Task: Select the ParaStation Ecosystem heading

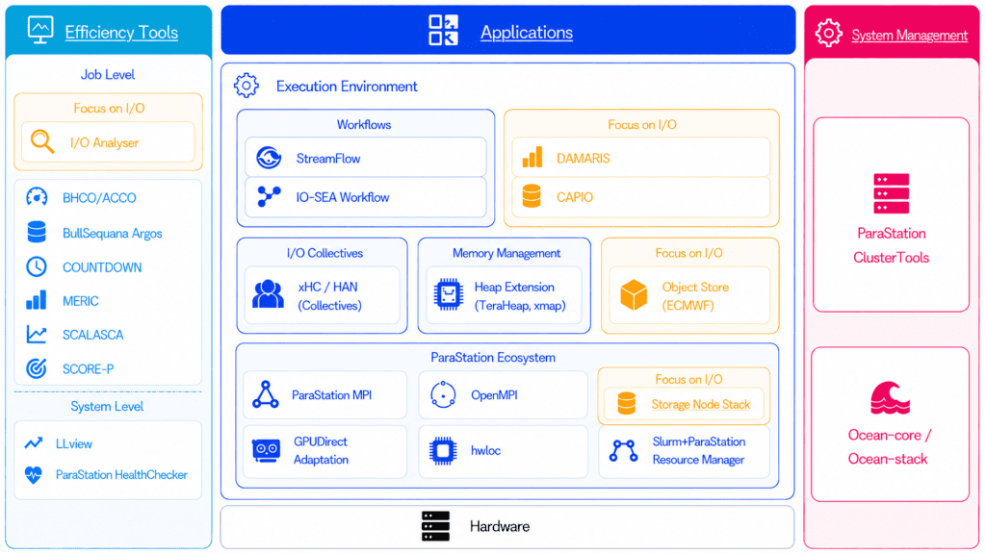Action: [x=493, y=358]
